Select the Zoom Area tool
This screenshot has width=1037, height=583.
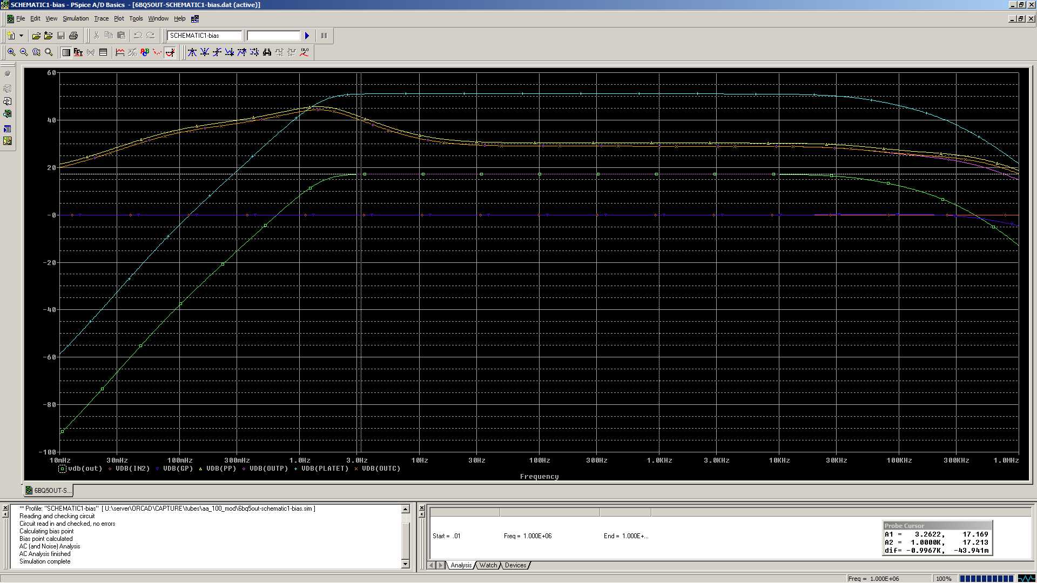click(36, 52)
